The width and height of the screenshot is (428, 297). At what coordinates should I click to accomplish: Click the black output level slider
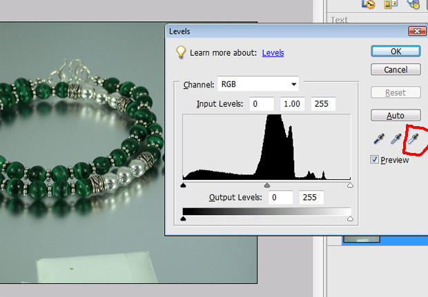tap(183, 218)
